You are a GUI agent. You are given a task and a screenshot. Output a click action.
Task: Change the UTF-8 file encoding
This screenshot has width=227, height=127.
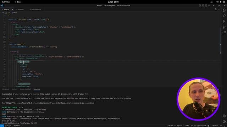point(187,126)
